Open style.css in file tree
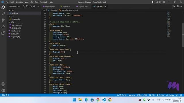Viewport: 184px width, 103px height. tap(15, 13)
